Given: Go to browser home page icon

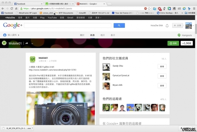Looking at the screenshot, I should (16, 9).
